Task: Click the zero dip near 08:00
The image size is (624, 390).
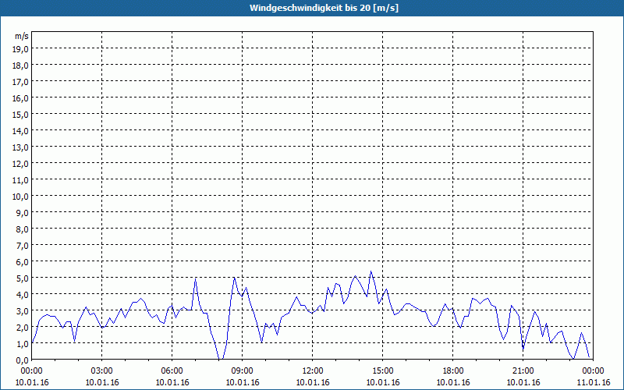Action: tap(221, 359)
